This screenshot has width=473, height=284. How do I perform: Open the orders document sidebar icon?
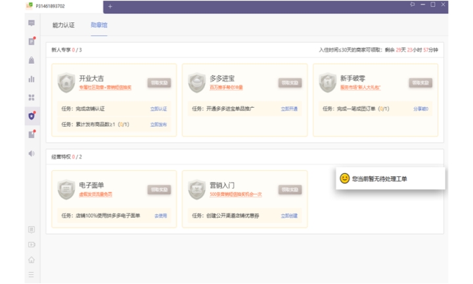pos(32,41)
